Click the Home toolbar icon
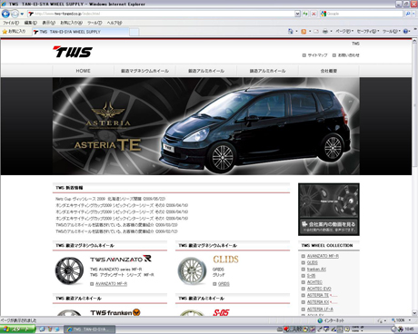Image resolution: width=418 pixels, height=334 pixels. click(x=290, y=31)
